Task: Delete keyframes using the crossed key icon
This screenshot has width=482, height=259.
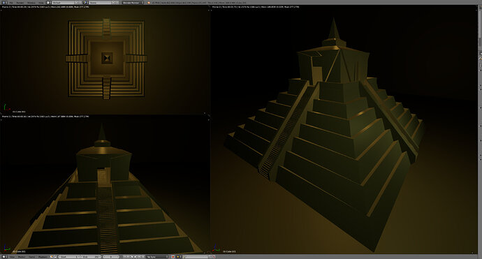Action: tap(214, 256)
